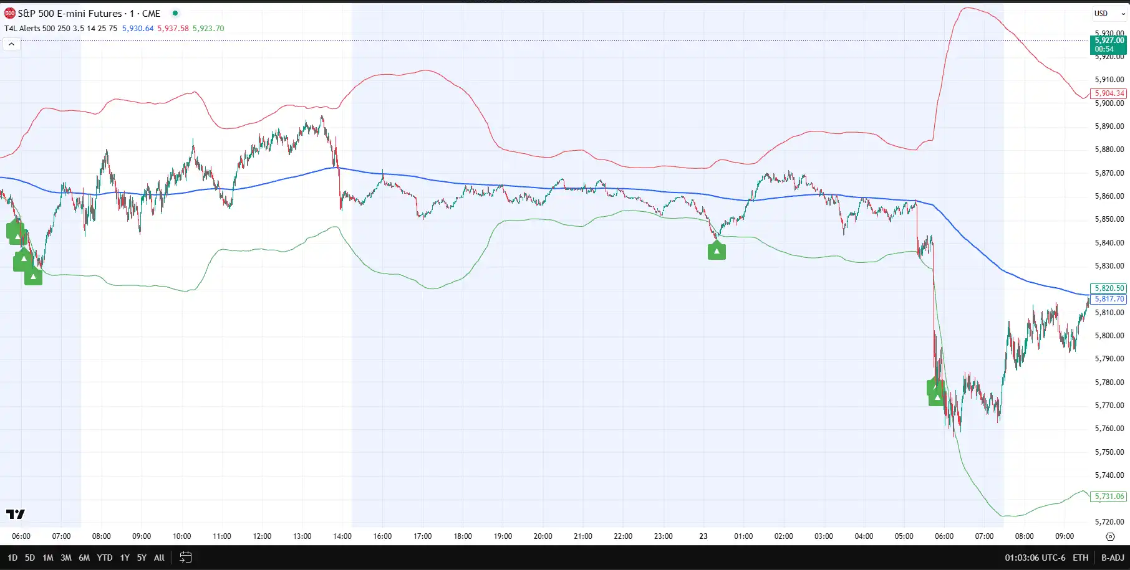The image size is (1130, 570).
Task: Open the go-to-date calendar icon
Action: click(185, 558)
